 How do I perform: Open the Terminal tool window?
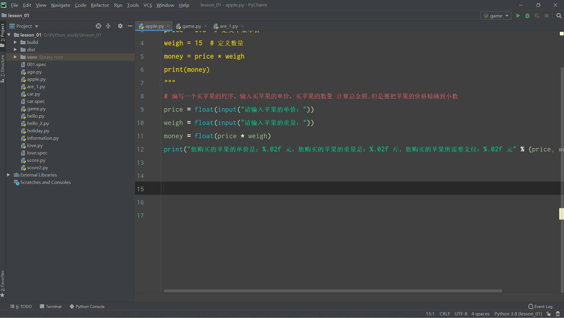[51, 307]
